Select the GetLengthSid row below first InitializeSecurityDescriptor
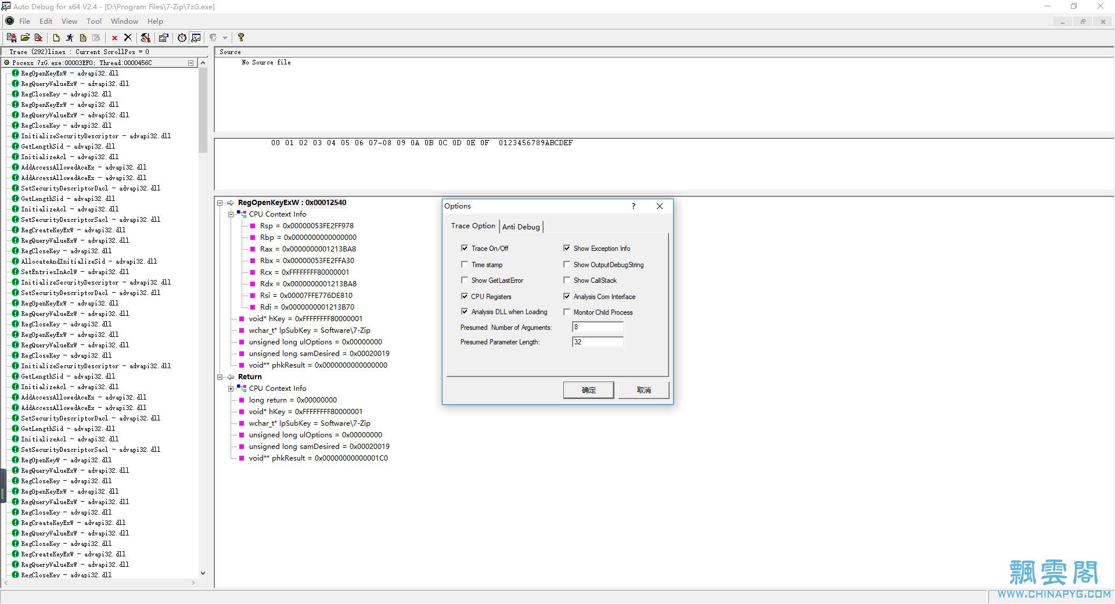The image size is (1115, 604). coord(68,146)
